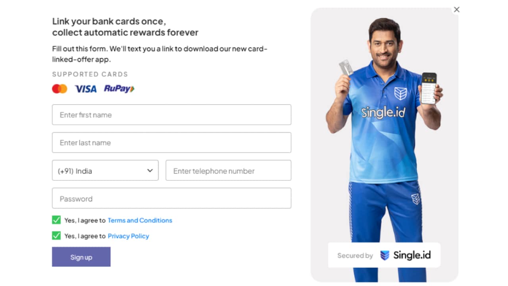Close the sign-up dialog with the X

click(x=456, y=10)
